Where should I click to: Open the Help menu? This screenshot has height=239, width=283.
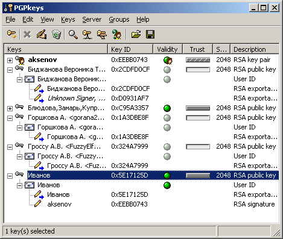coord(143,19)
